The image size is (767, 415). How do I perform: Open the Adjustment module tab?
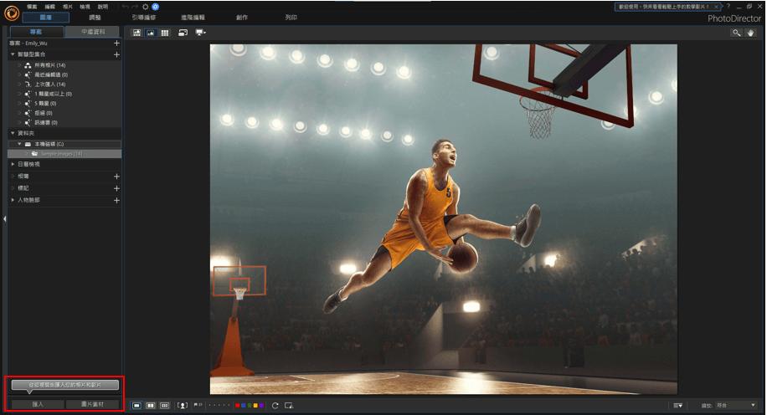pyautogui.click(x=95, y=18)
